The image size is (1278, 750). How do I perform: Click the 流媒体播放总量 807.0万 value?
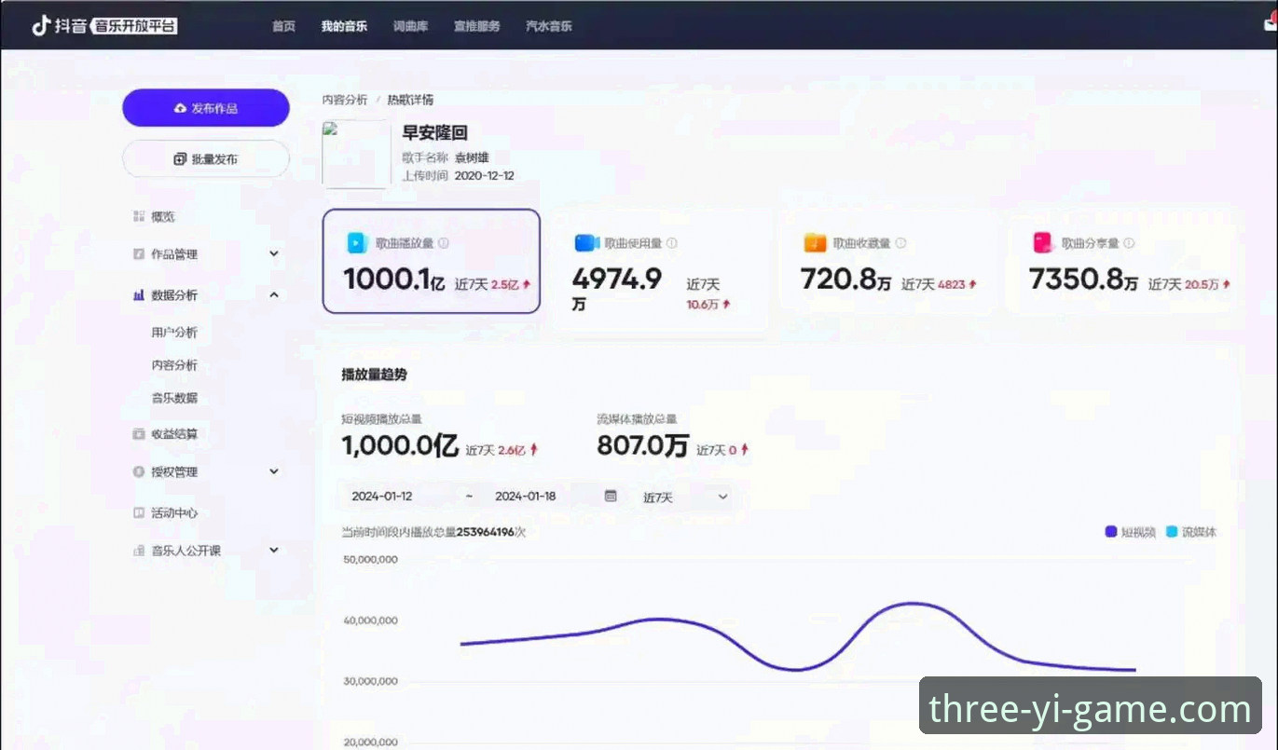[x=643, y=446]
